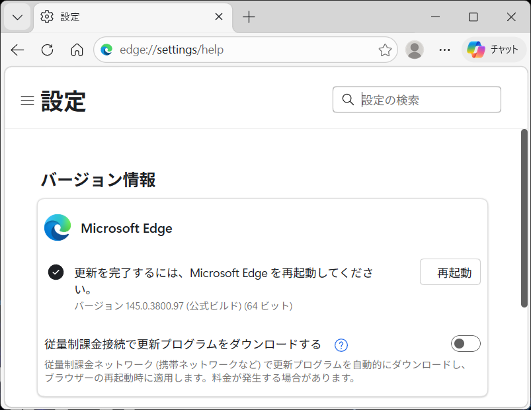Click the 更新を完了するには restart message
The image size is (531, 410).
click(224, 280)
